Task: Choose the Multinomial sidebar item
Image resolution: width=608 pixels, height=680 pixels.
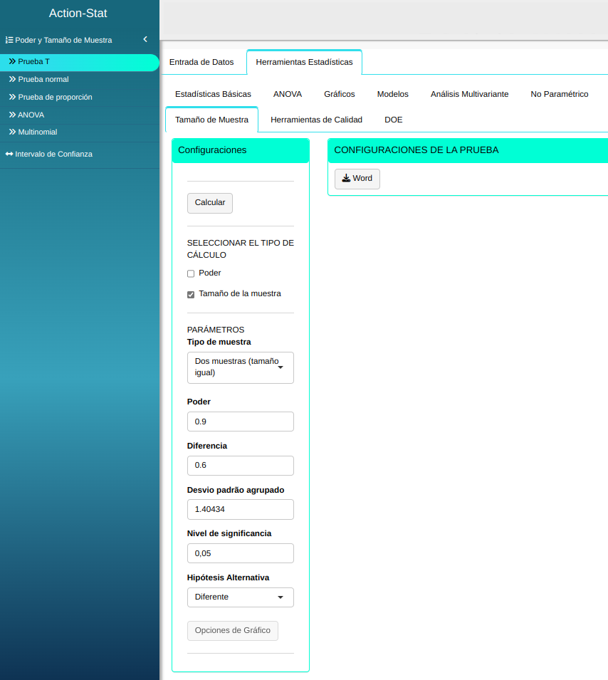Action: [37, 132]
